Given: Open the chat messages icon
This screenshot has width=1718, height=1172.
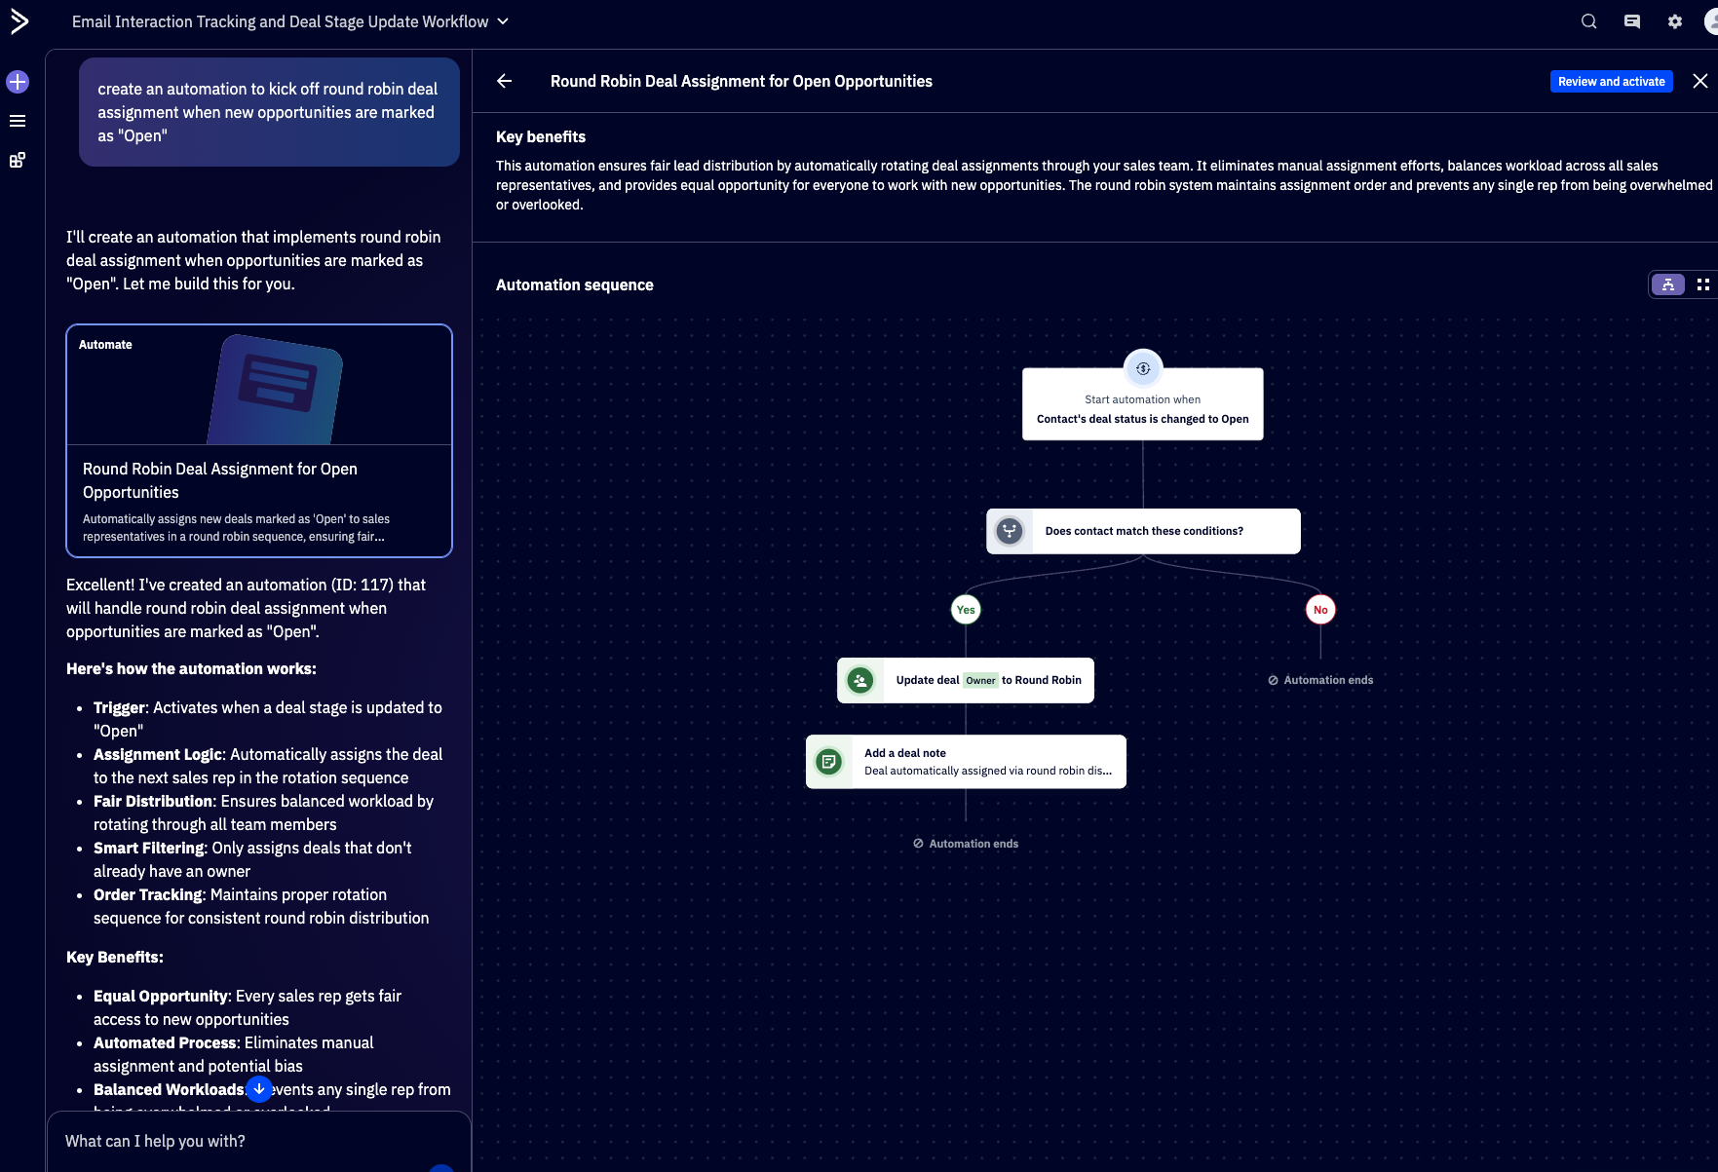Looking at the screenshot, I should point(1631,21).
